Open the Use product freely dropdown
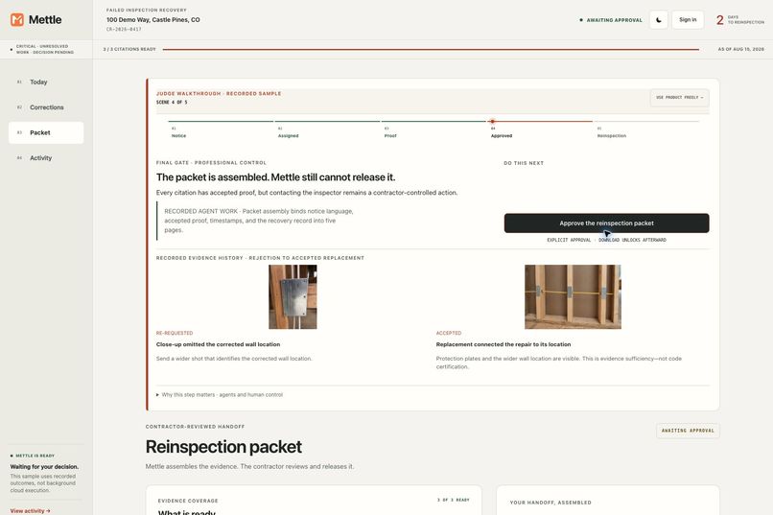Image resolution: width=773 pixels, height=515 pixels. pos(679,98)
